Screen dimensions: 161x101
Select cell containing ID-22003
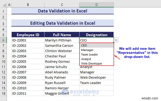click(x=28, y=51)
